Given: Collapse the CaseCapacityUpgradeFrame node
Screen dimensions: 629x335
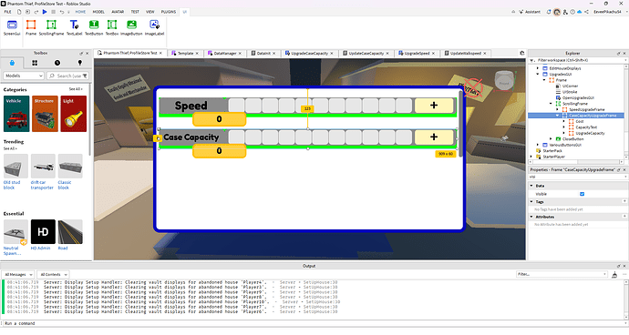Looking at the screenshot, I should point(557,116).
